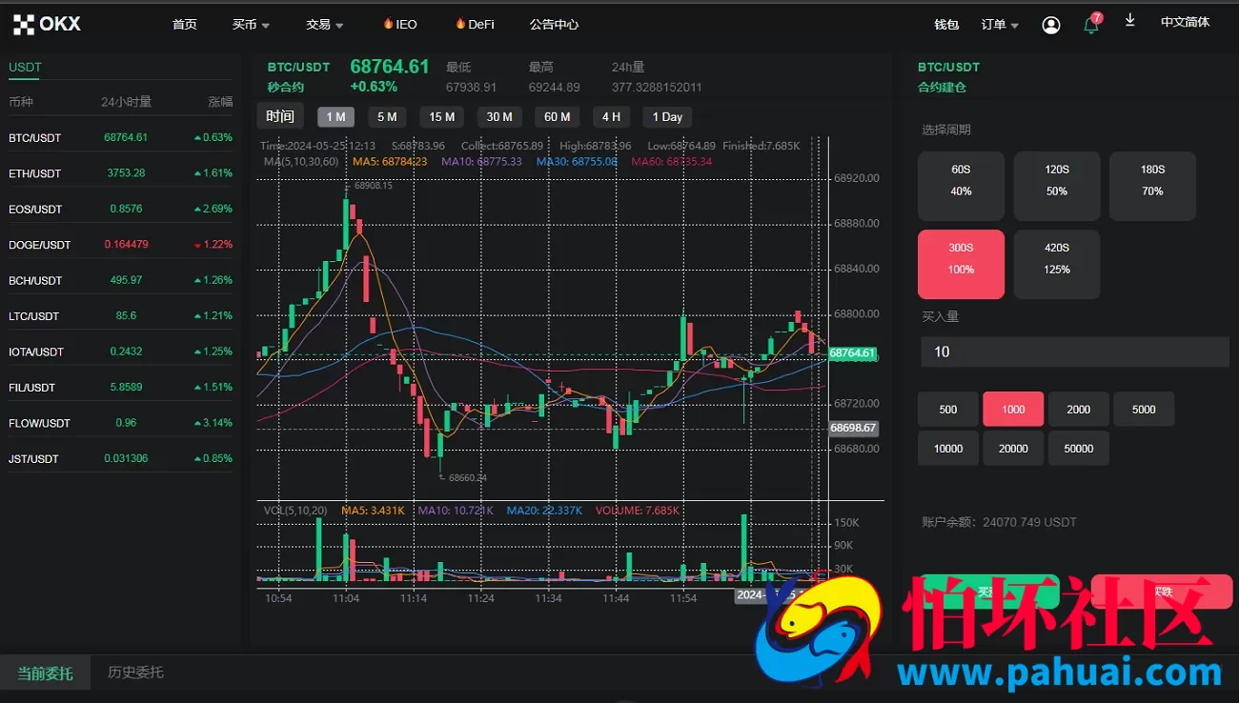Image resolution: width=1239 pixels, height=703 pixels.
Task: Pick the 50000 amount preset
Action: [1079, 448]
